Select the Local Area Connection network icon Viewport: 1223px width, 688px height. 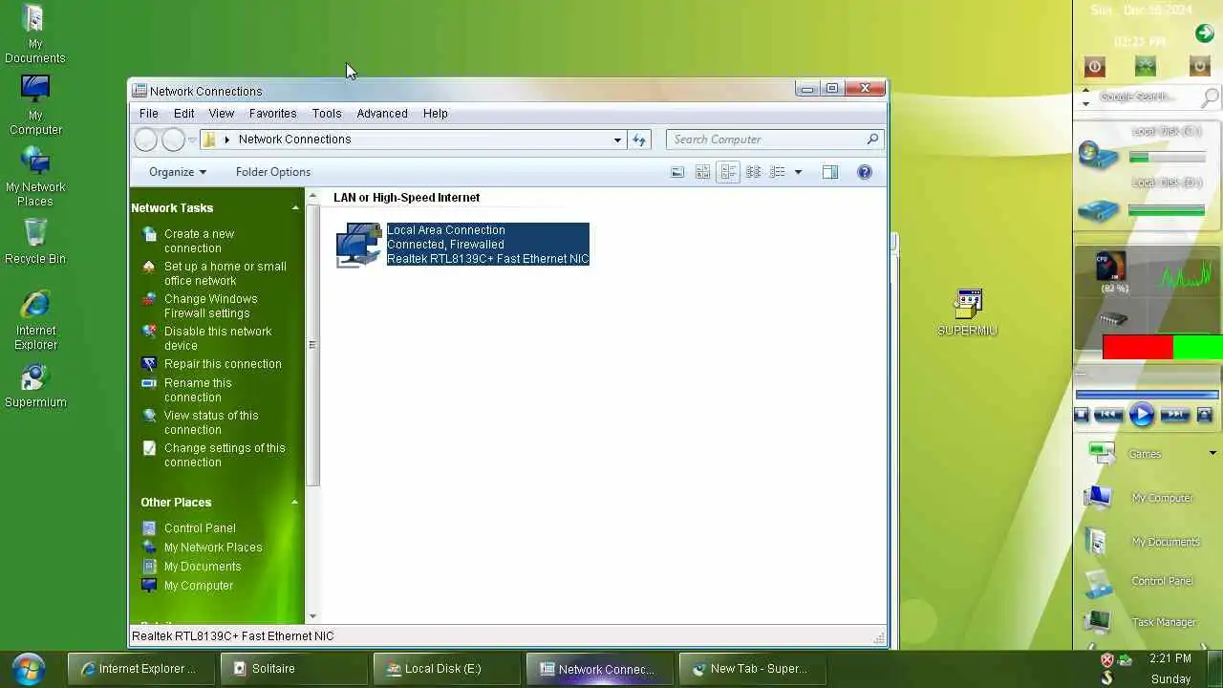(358, 245)
